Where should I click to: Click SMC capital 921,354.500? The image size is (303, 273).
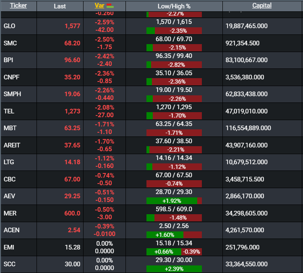point(243,43)
